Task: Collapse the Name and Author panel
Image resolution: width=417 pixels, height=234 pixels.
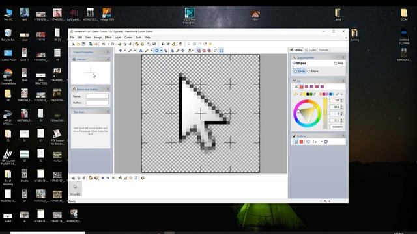Action: click(108, 89)
